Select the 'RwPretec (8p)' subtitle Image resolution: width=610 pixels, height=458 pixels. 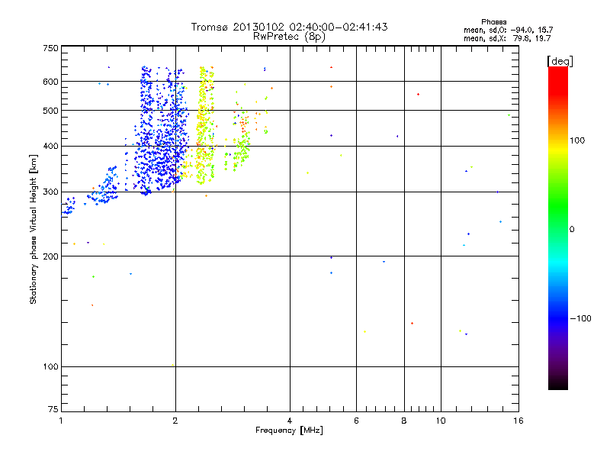(x=289, y=37)
